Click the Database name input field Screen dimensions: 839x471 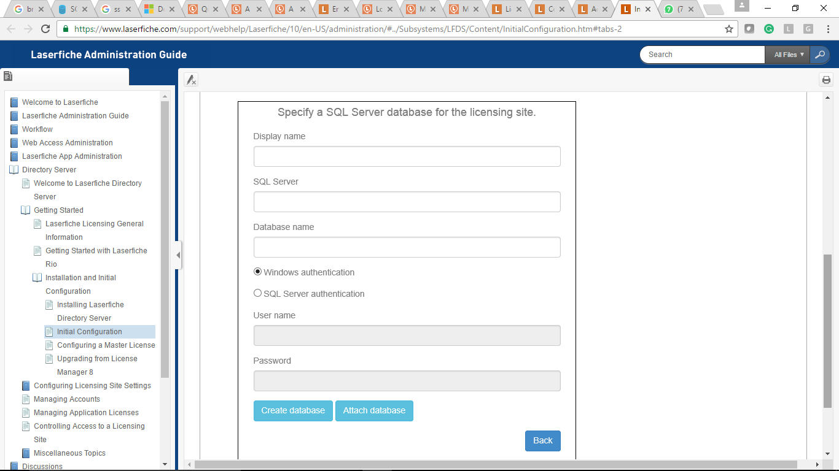pos(407,247)
